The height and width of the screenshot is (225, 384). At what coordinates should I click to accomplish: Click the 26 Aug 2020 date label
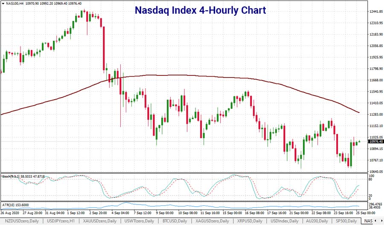click(9, 213)
